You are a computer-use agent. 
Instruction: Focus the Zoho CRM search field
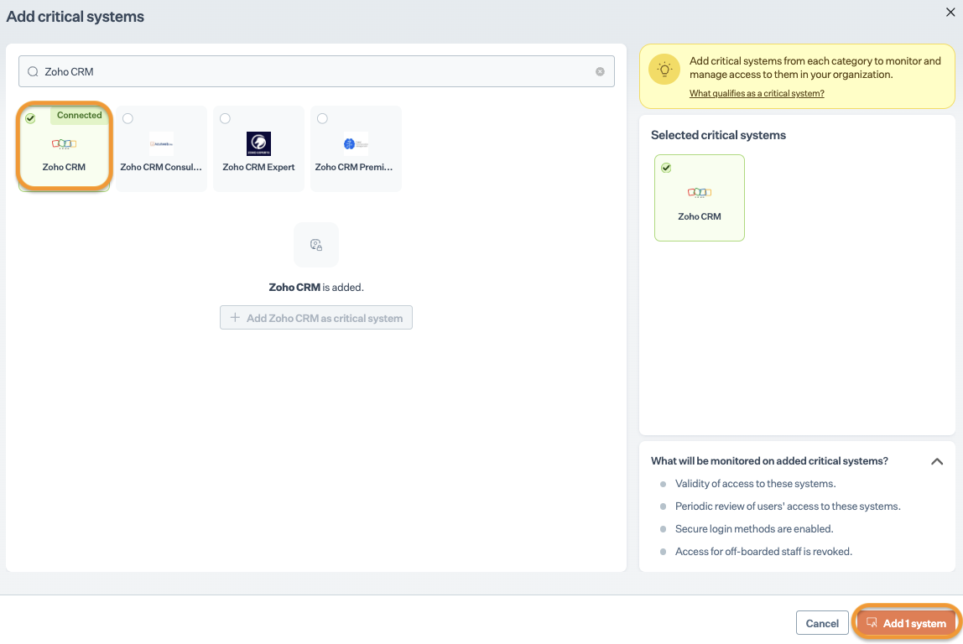pyautogui.click(x=316, y=72)
